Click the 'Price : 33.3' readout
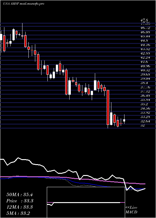156x218 pixels. click(x=20, y=201)
